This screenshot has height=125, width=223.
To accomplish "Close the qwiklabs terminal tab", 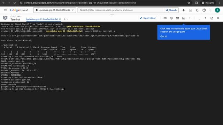I will (x=60, y=19).
